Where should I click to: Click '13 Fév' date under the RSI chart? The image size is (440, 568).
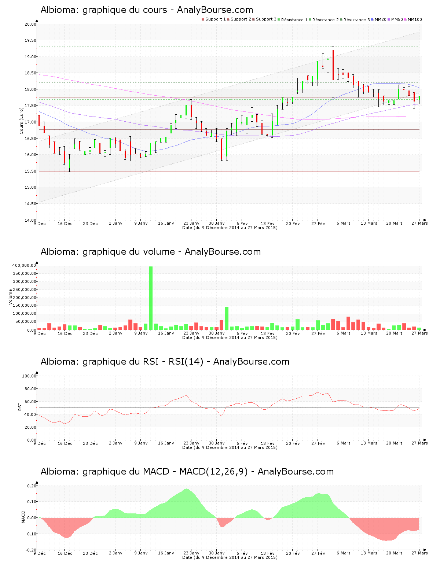tap(268, 443)
